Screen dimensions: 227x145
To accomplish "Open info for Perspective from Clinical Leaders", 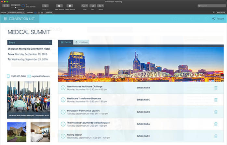I will (x=63, y=112).
